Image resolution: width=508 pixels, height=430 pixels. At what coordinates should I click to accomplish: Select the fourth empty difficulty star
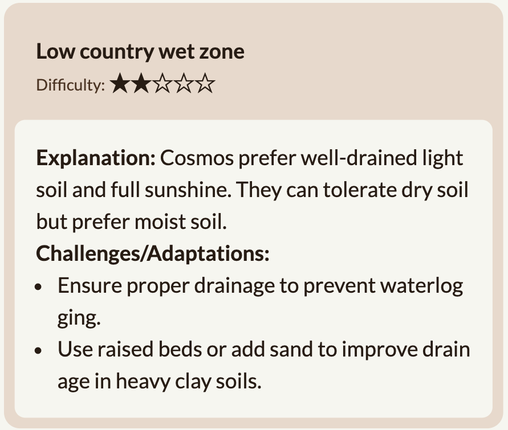pos(184,84)
